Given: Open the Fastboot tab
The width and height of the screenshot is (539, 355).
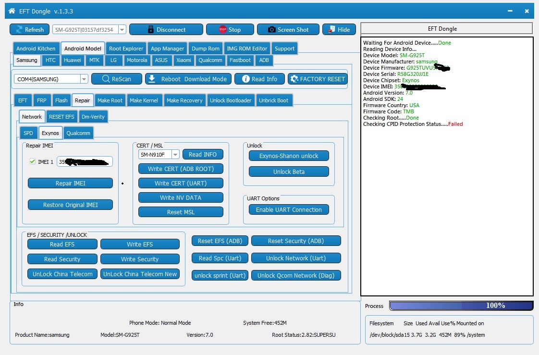Looking at the screenshot, I should (x=240, y=60).
